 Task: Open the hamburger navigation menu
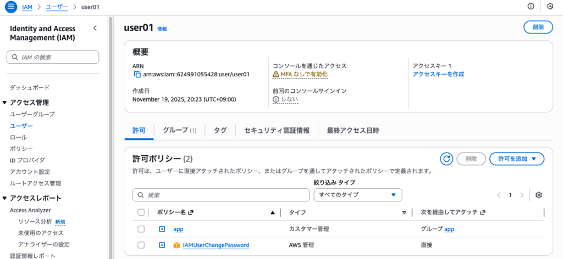pyautogui.click(x=11, y=7)
